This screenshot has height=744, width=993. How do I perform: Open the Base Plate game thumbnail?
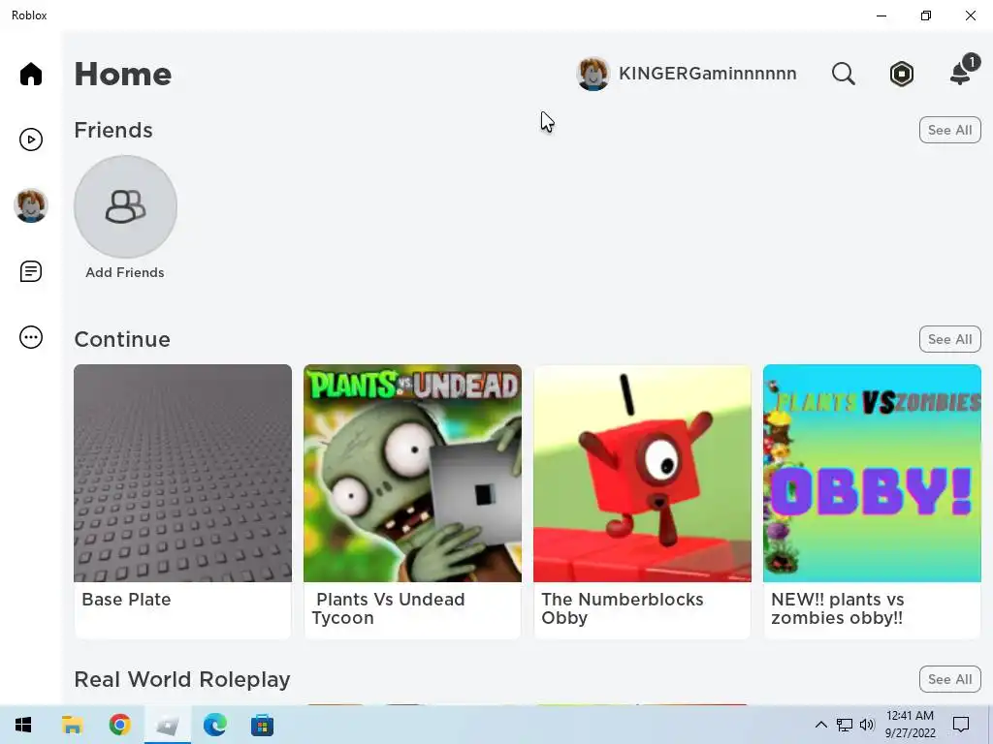click(x=183, y=473)
